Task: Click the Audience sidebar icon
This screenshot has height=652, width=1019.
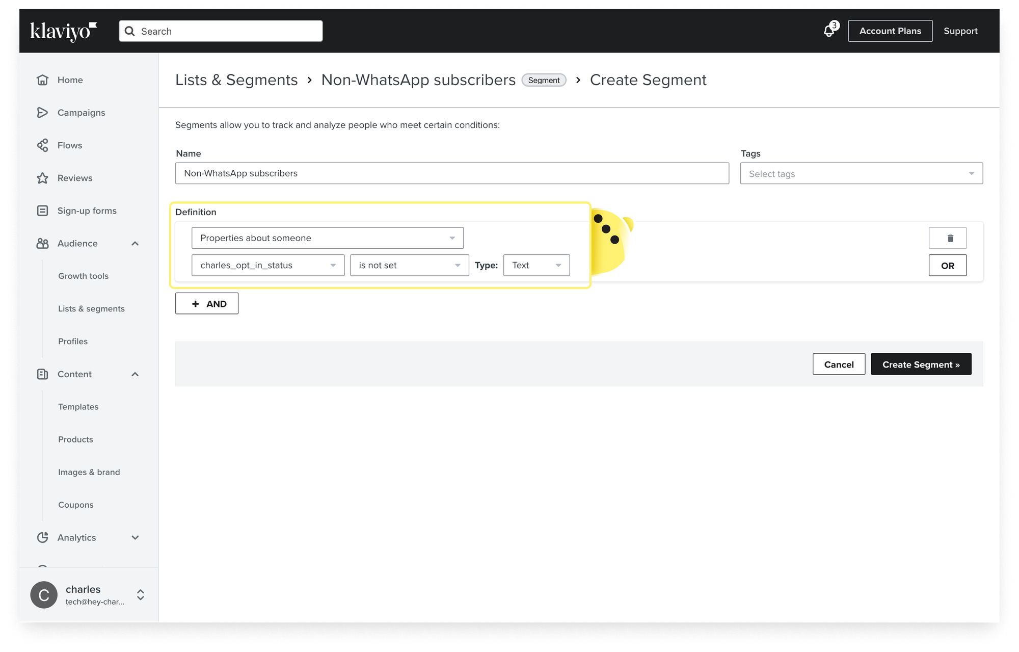Action: [x=43, y=243]
